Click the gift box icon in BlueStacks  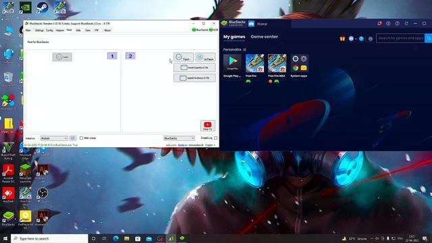(x=342, y=38)
